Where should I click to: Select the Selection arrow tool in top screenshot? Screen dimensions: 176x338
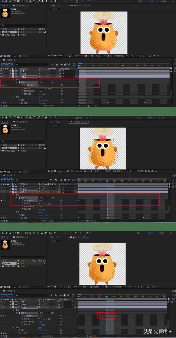[x=3, y=2]
